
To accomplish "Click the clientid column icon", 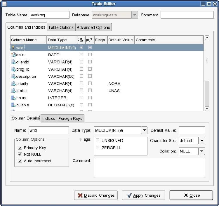I will (13, 62).
